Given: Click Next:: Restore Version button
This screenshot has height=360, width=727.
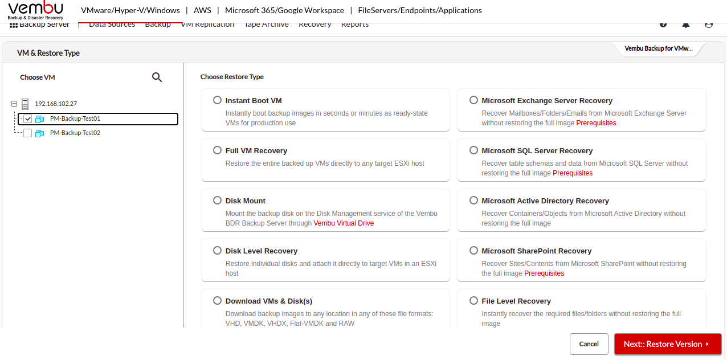Looking at the screenshot, I should [x=668, y=344].
